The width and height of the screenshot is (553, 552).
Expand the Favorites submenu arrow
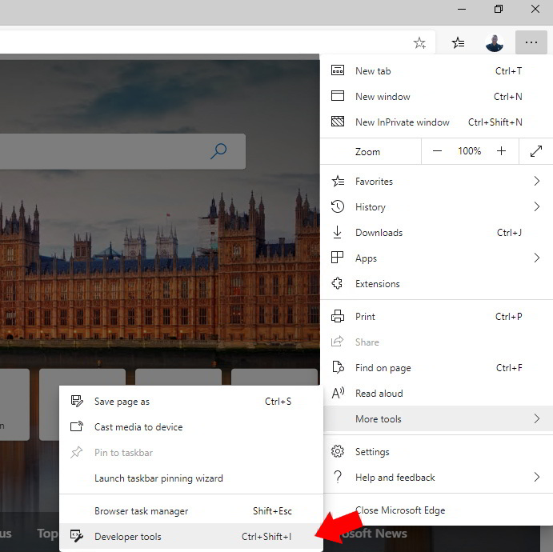537,181
